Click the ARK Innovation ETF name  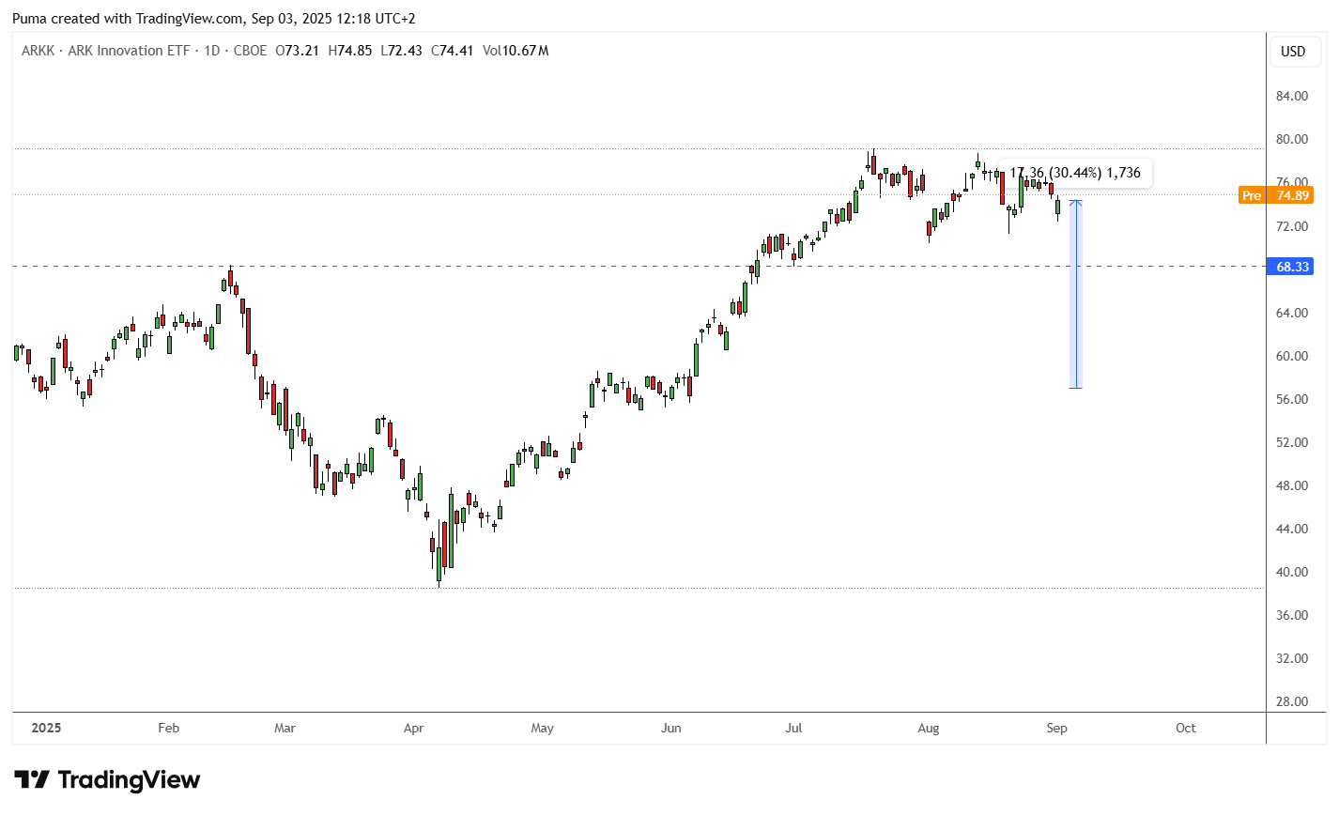pyautogui.click(x=129, y=51)
